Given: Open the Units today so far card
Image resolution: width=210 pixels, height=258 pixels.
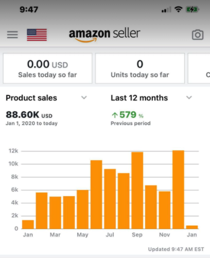Looking at the screenshot, I should (x=140, y=68).
